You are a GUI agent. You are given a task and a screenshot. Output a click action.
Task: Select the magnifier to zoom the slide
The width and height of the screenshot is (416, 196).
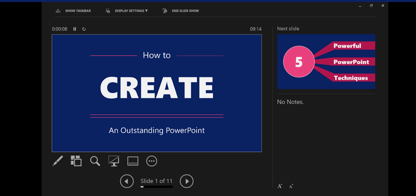pos(95,161)
